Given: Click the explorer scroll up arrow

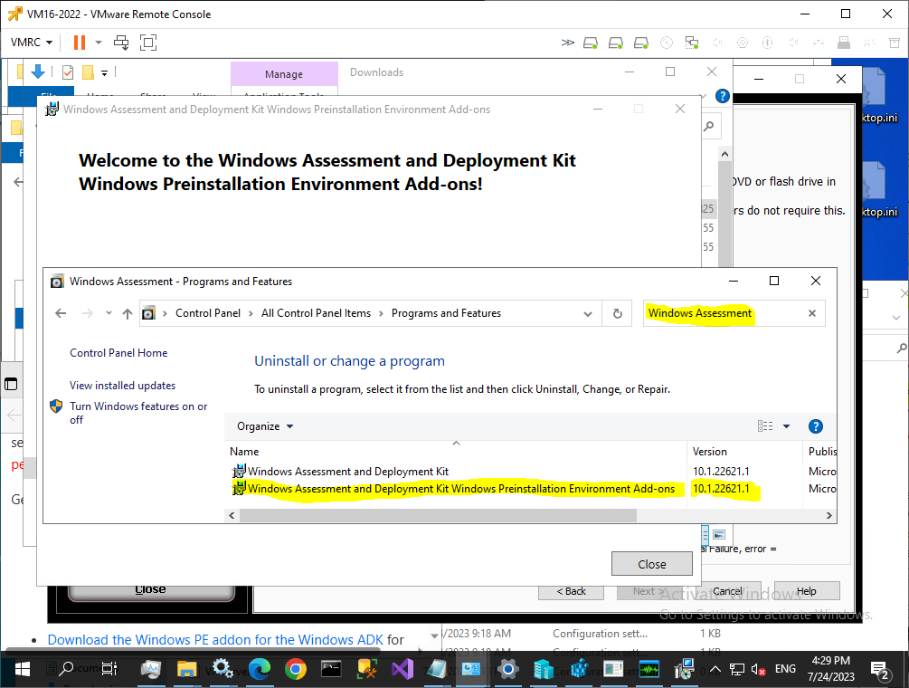Looking at the screenshot, I should click(724, 154).
